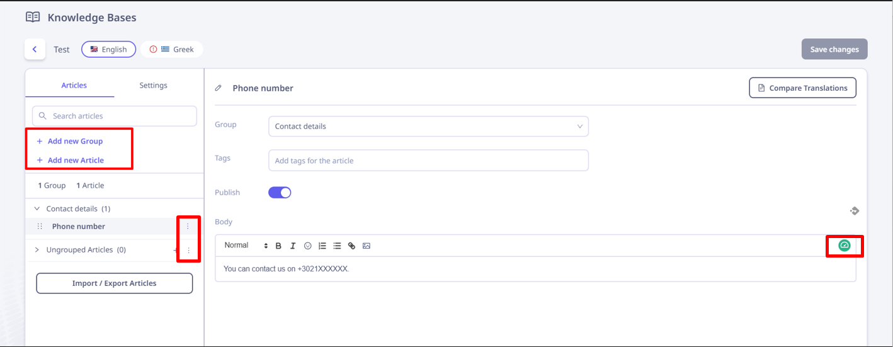Viewport: 893px width, 347px height.
Task: Insert a hyperlink in body
Action: 351,246
